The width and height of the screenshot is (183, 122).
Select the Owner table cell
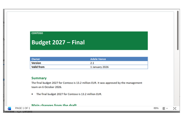60,59
